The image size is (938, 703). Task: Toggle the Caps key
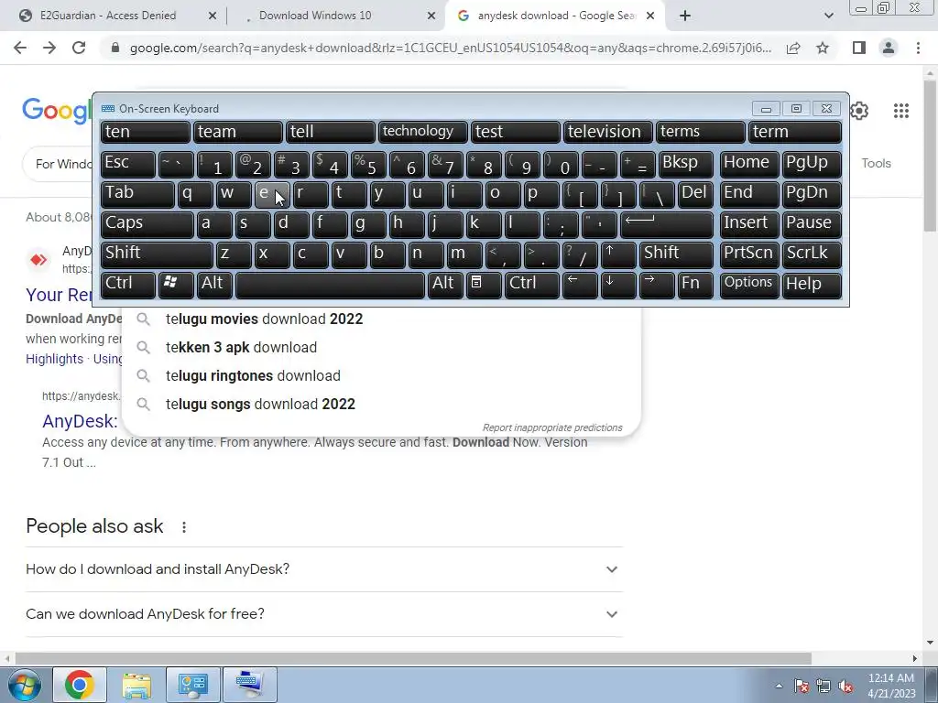click(147, 223)
